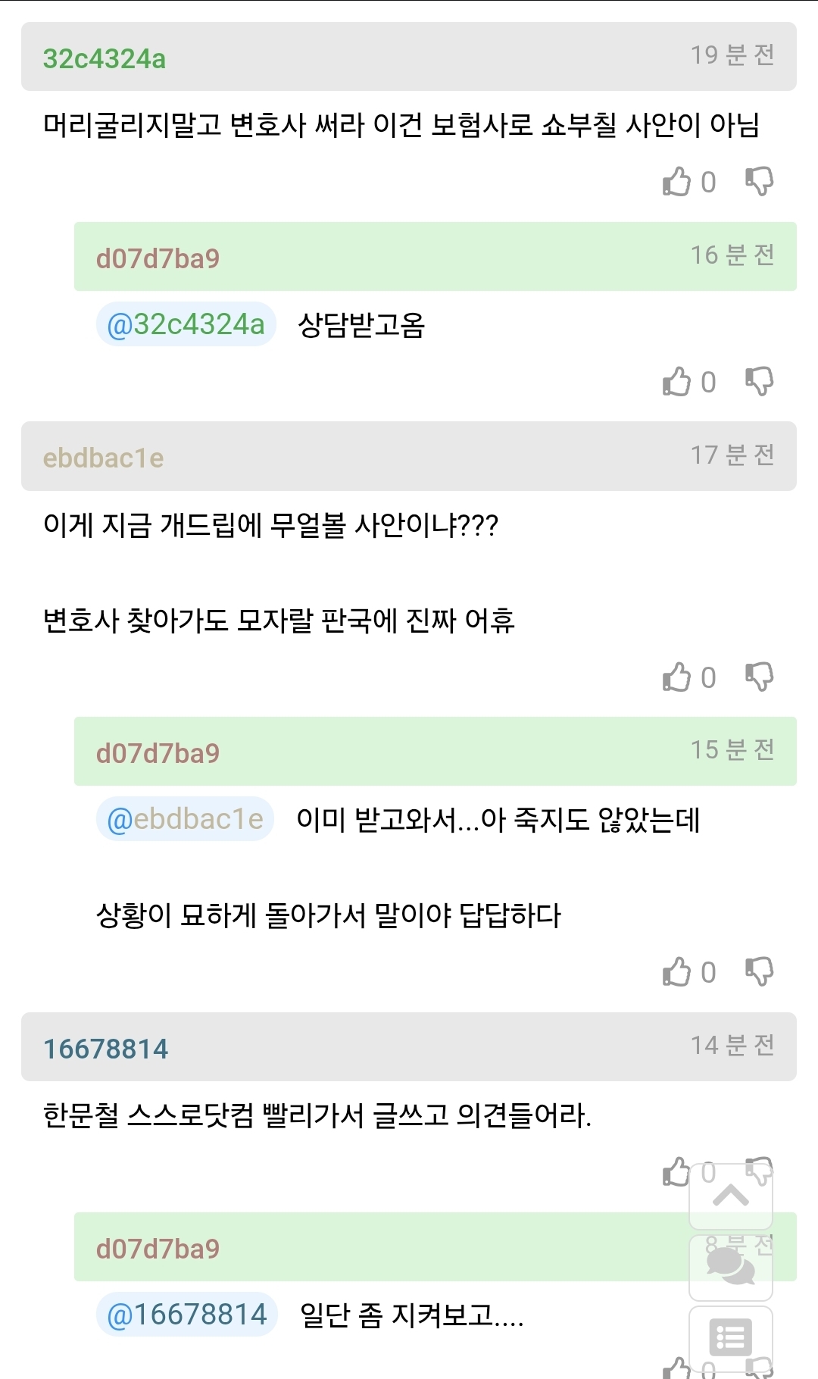Open the comments bubble floating button
This screenshot has height=1379, width=818.
tap(730, 1266)
